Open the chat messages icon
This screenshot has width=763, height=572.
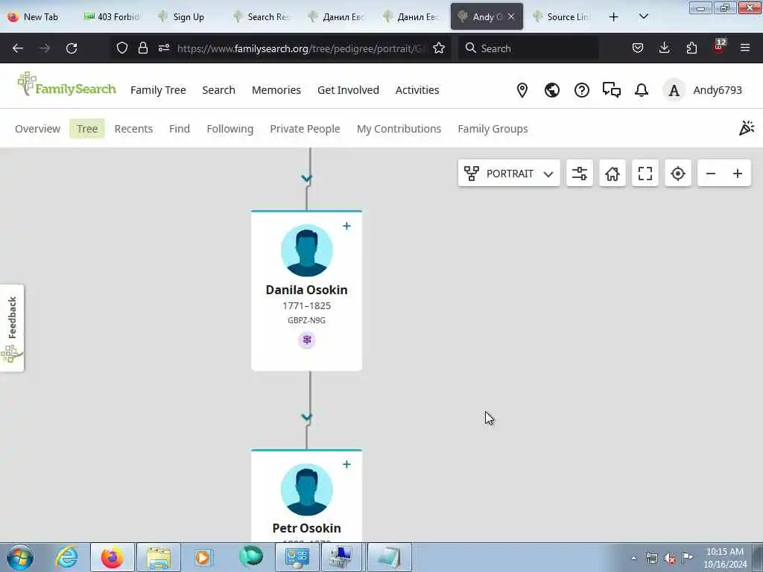pyautogui.click(x=612, y=90)
